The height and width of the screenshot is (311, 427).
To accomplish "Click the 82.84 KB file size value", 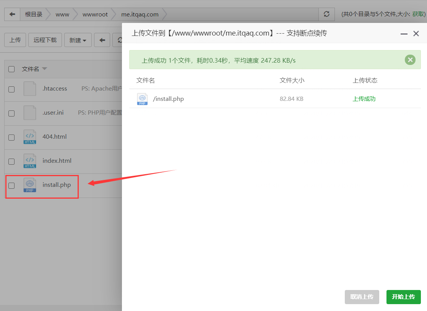I will click(x=291, y=99).
